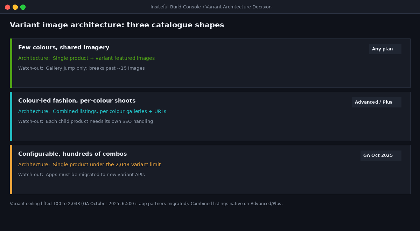Click the green maximize window button
Viewport: 420px width, 231px height.
[x=23, y=7]
